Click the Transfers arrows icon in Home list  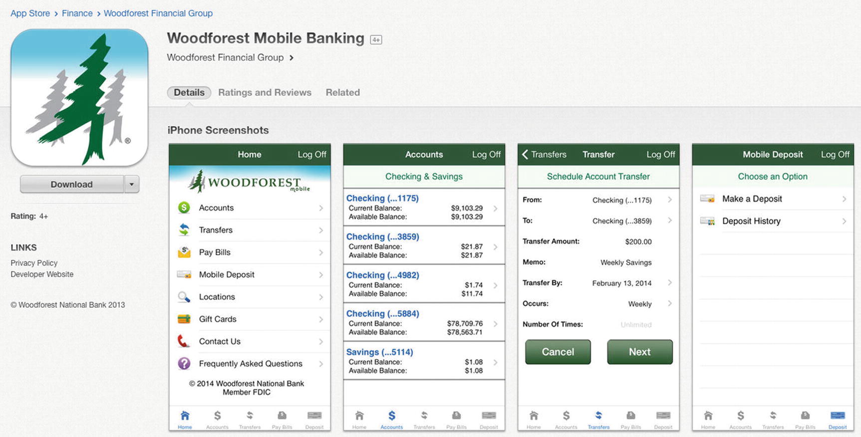(184, 230)
